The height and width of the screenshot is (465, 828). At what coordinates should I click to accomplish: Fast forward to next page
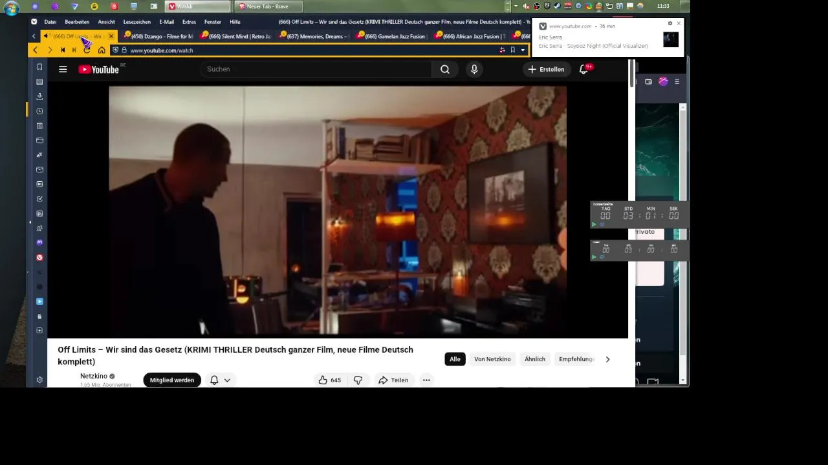74,50
